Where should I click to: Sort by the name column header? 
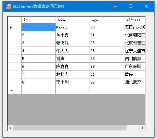point(73,20)
